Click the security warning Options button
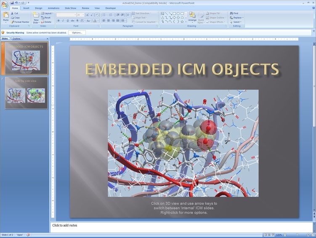The width and height of the screenshot is (316, 238). pyautogui.click(x=77, y=32)
